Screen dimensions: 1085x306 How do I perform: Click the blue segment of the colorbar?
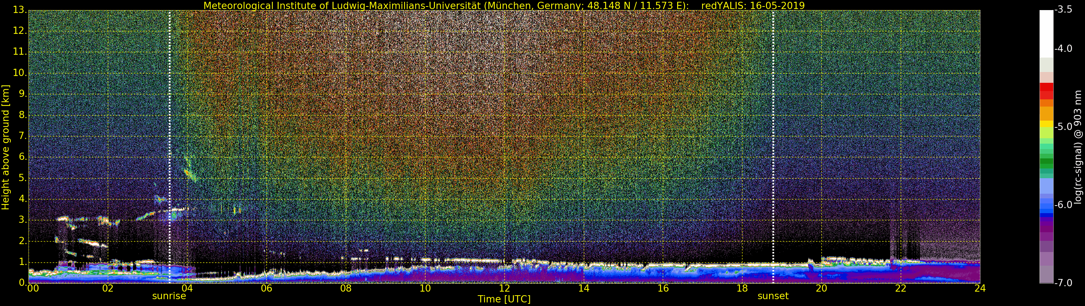(x=1046, y=206)
